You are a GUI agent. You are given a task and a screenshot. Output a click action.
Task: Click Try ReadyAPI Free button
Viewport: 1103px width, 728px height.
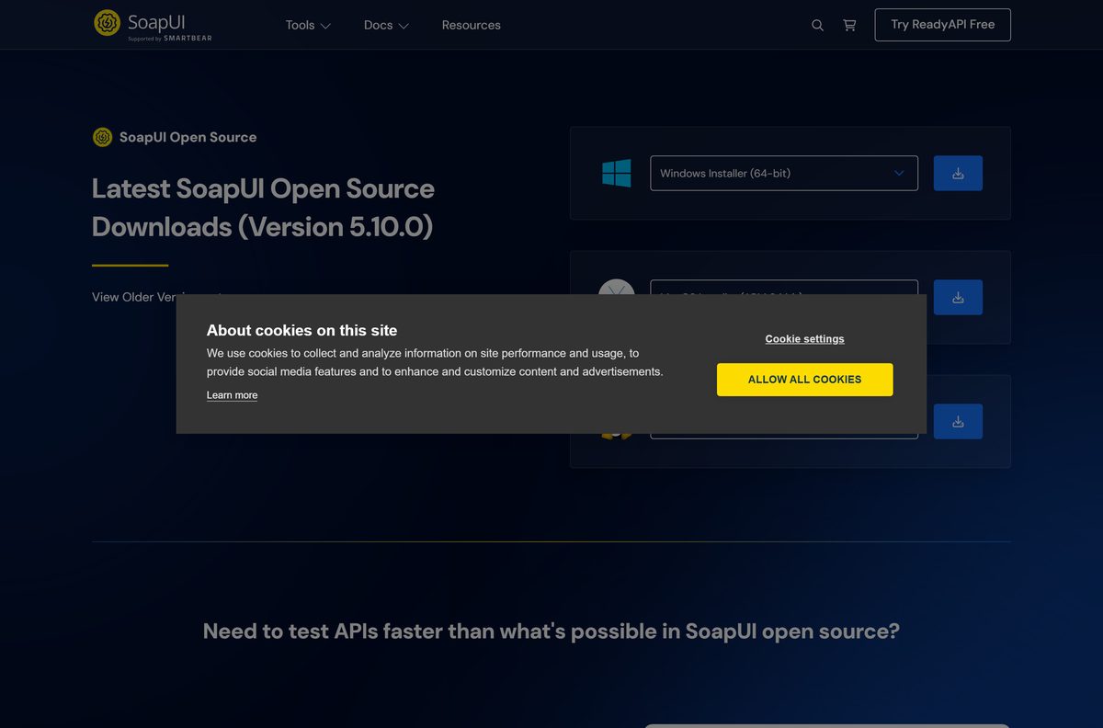[942, 25]
